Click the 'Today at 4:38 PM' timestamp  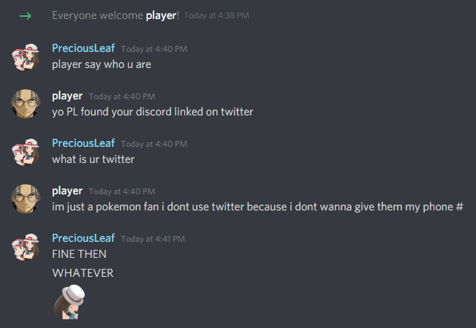(216, 15)
